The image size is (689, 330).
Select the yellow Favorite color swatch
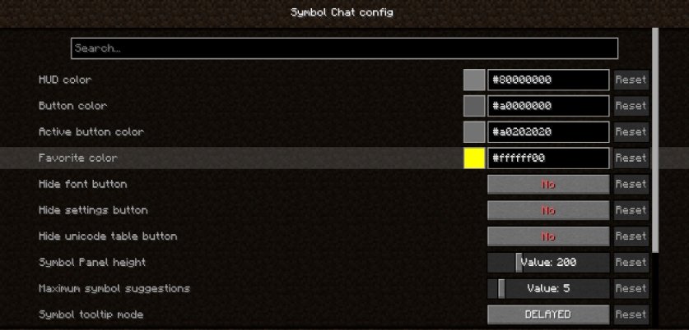point(474,158)
